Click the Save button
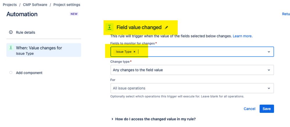This screenshot has height=127, width=290. pos(267,109)
